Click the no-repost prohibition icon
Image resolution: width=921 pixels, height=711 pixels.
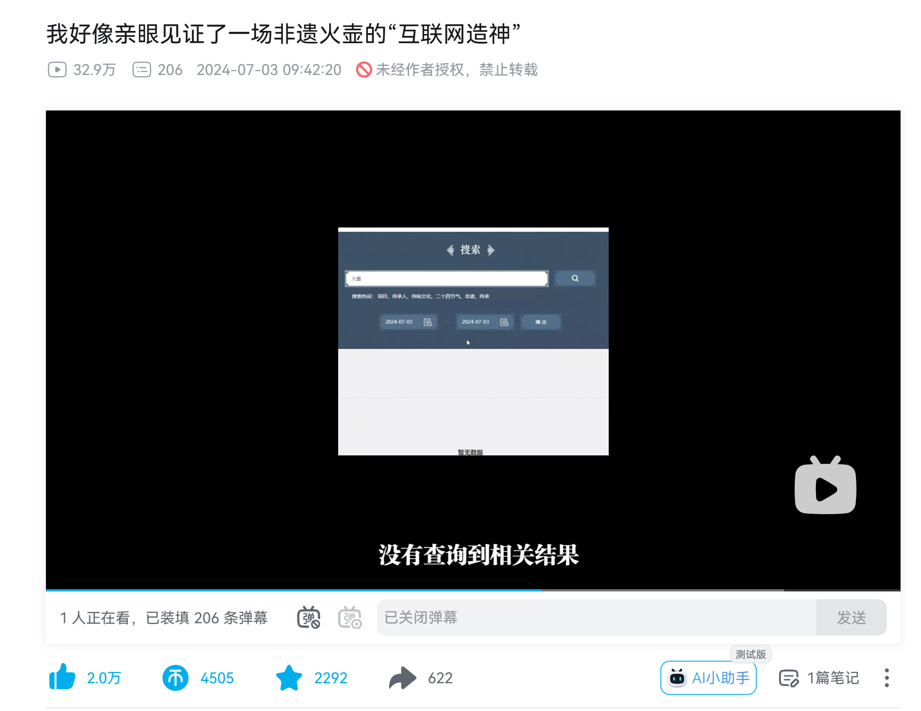coord(364,70)
